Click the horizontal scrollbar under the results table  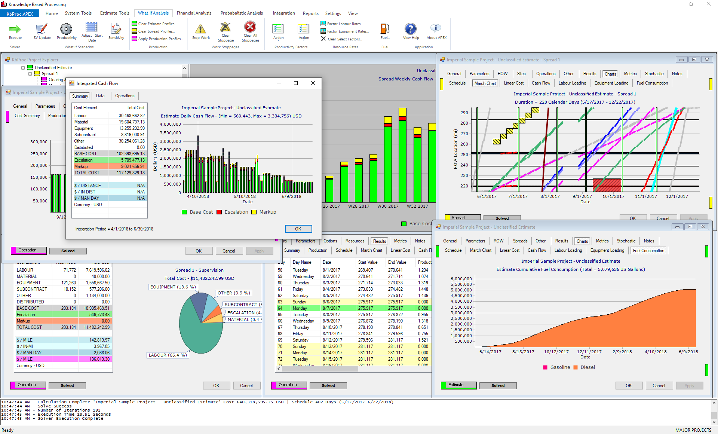click(x=320, y=369)
